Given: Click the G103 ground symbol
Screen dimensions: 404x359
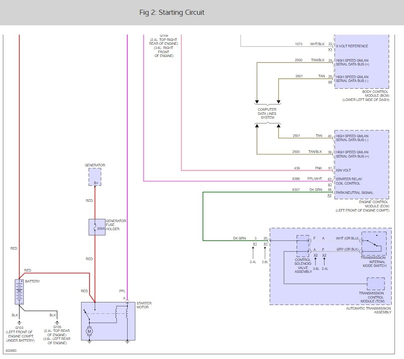Looking at the screenshot, I should point(19,321).
